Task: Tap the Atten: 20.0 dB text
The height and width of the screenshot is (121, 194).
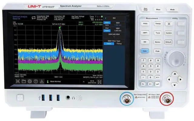Action: click(x=42, y=18)
